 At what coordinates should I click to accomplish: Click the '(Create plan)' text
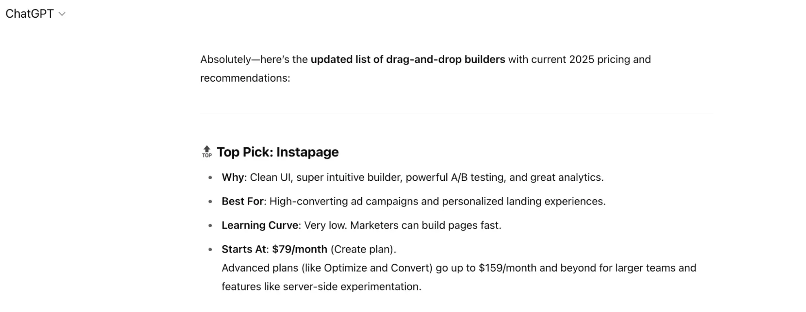363,249
